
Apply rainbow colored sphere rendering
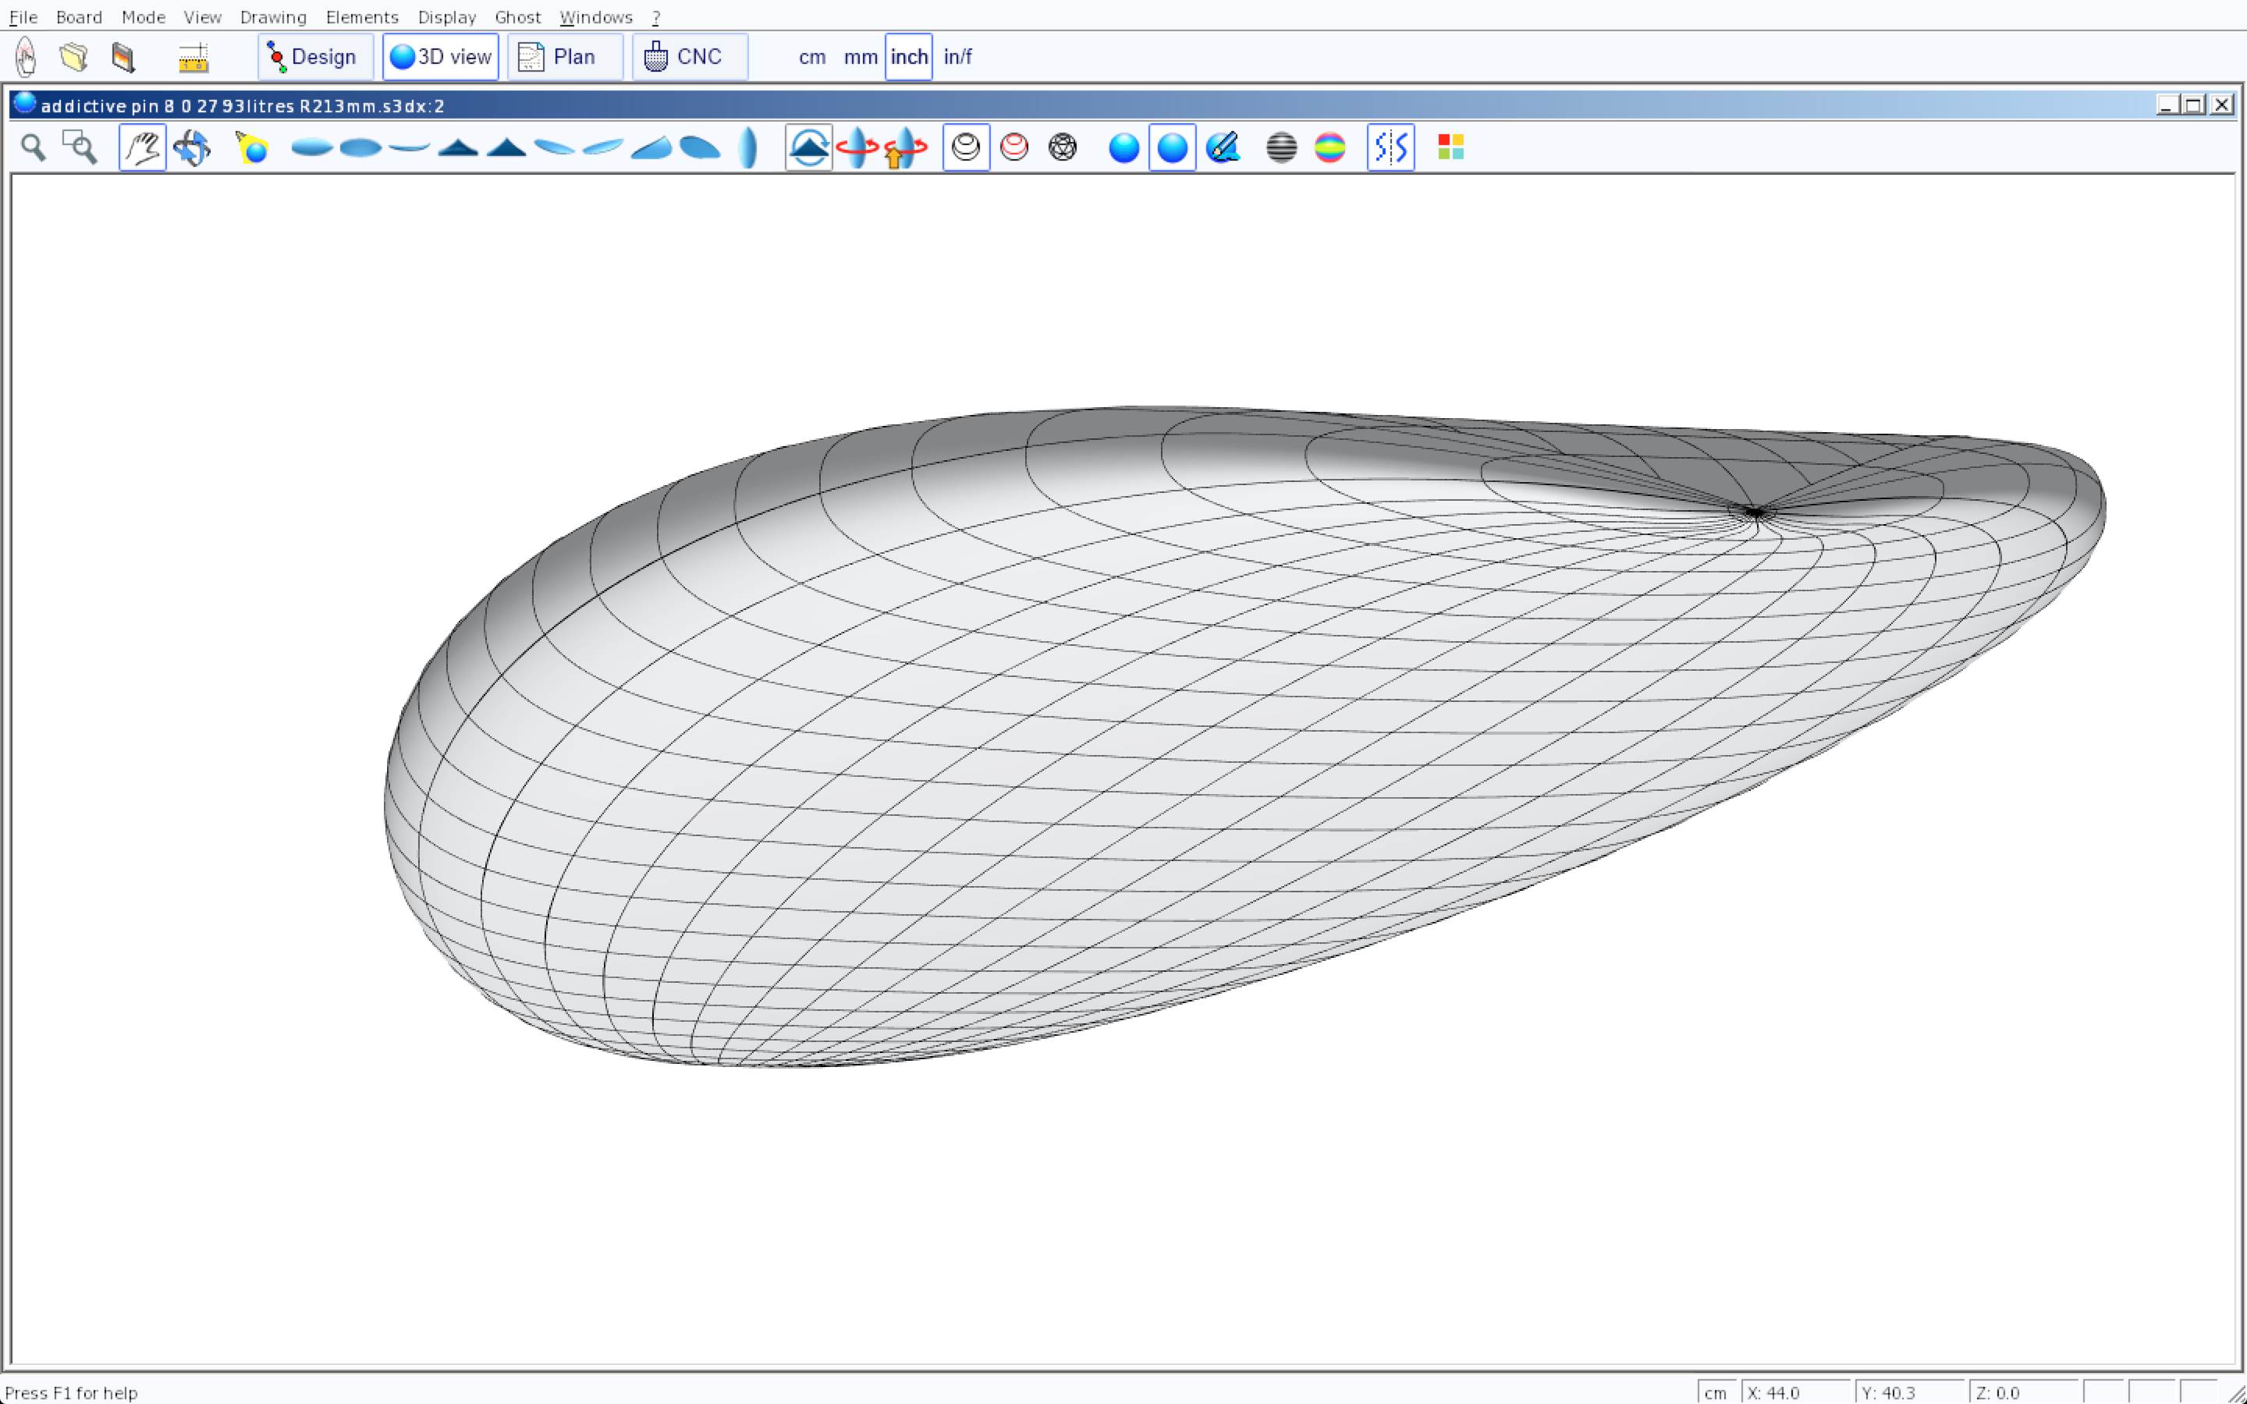[1329, 147]
